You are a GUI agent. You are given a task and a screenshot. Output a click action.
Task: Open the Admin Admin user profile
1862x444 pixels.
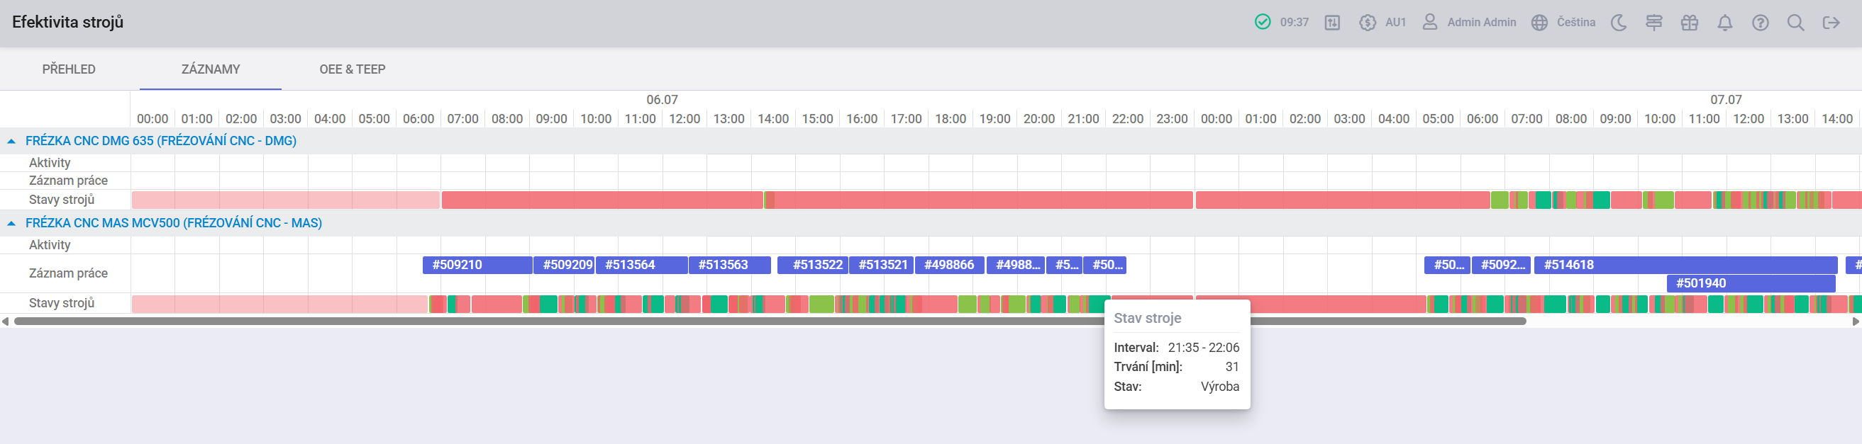pyautogui.click(x=1470, y=23)
